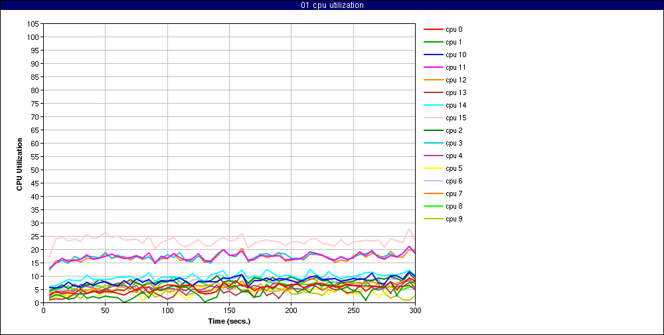Select the cpu 10 legend label
664x335 pixels.
456,55
